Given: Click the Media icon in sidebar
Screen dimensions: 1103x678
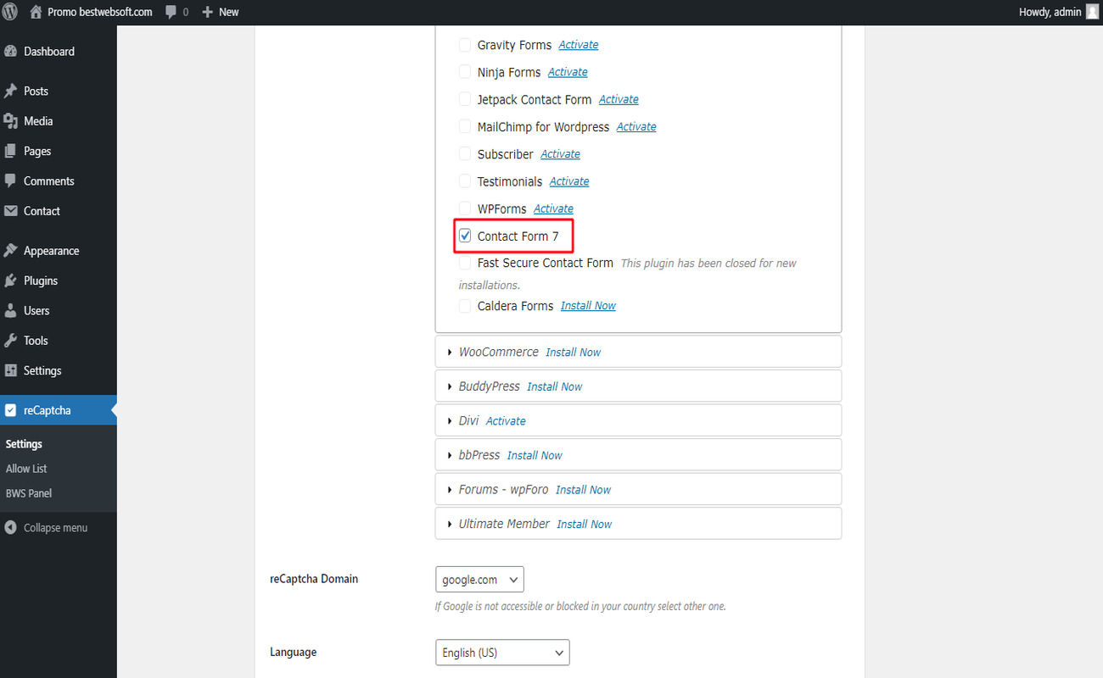Looking at the screenshot, I should (11, 121).
